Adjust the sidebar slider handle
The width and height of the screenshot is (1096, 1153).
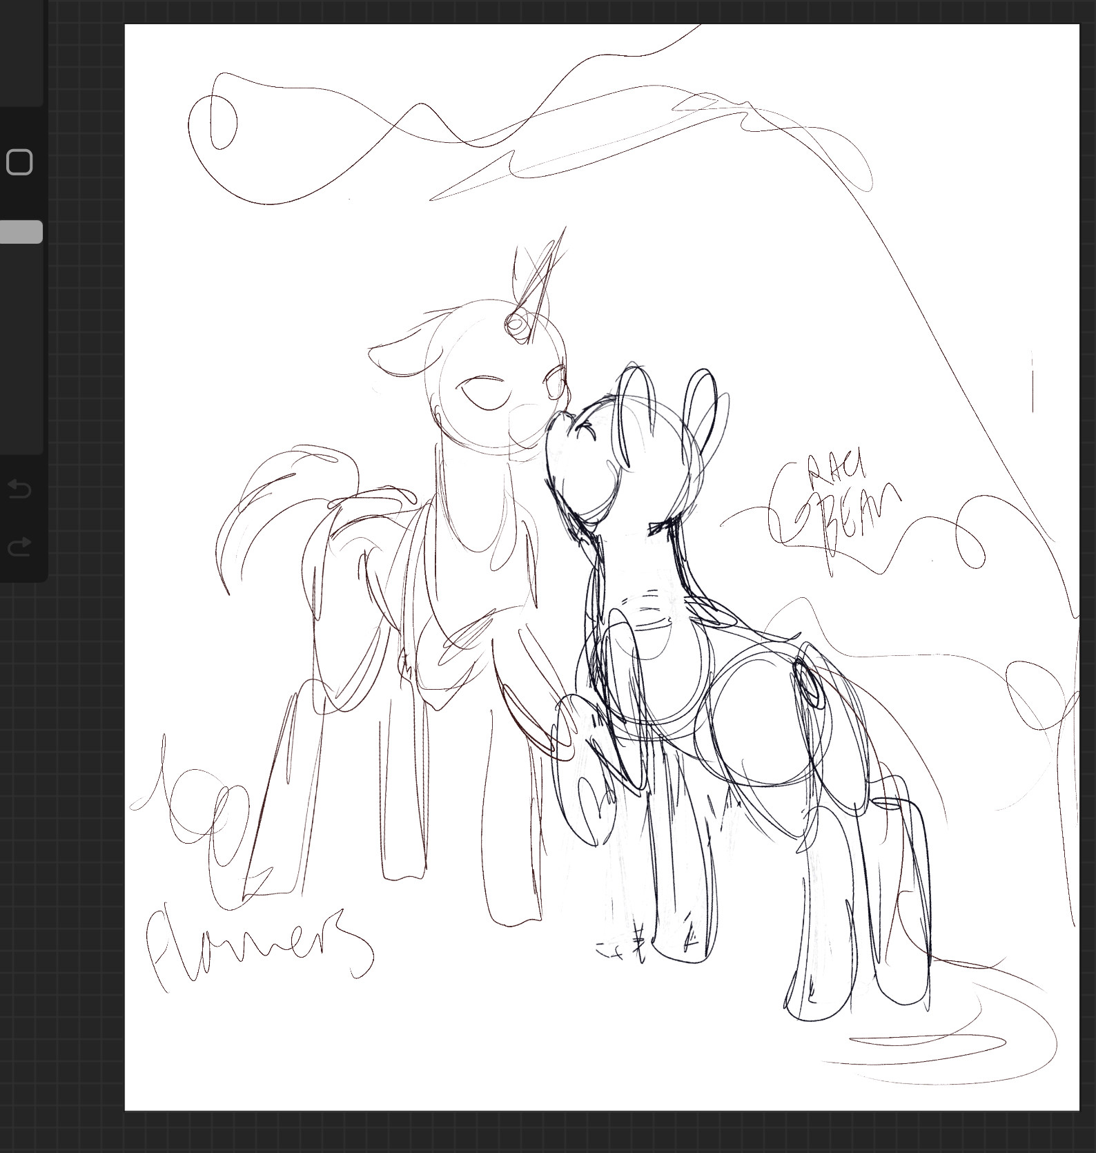(x=21, y=232)
